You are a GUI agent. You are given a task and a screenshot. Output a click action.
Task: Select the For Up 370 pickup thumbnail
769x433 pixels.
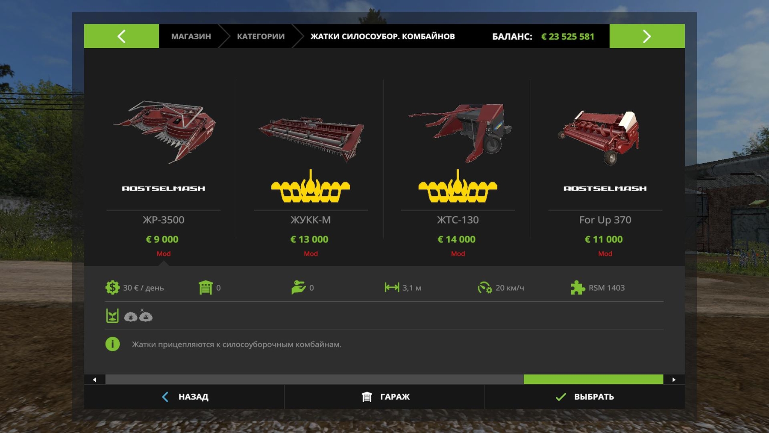coord(599,137)
